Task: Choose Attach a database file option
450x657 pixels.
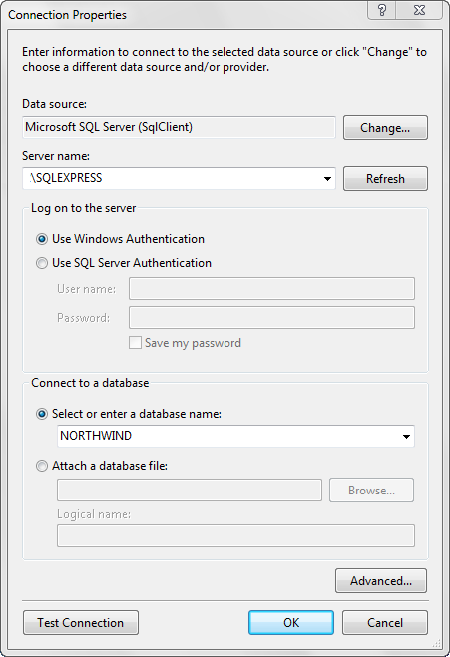Action: pyautogui.click(x=42, y=466)
